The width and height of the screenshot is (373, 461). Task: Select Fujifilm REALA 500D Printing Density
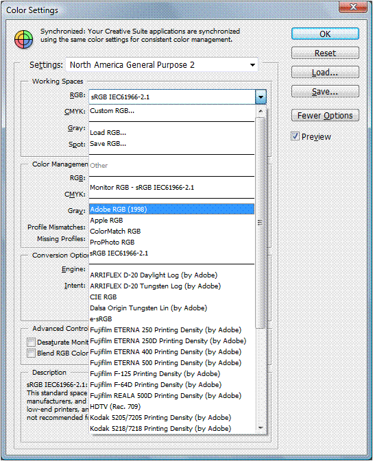tap(171, 395)
